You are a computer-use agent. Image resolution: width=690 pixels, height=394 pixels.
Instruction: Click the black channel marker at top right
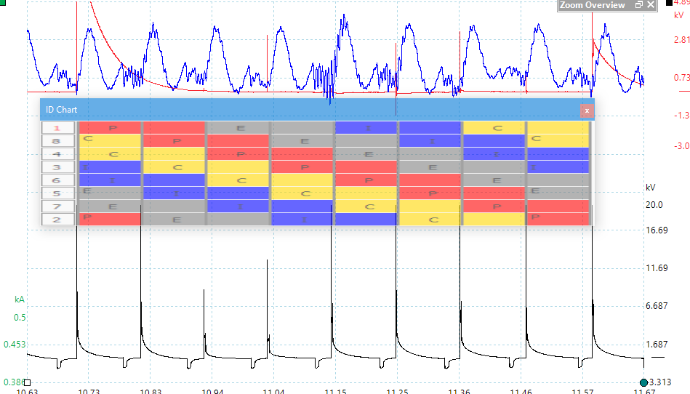pos(669,3)
